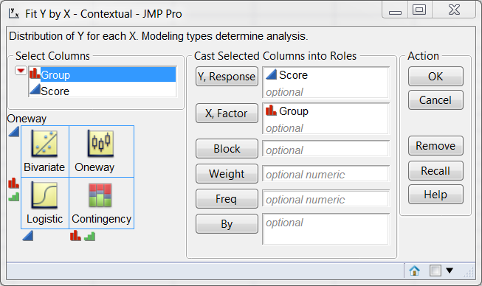Assign column with Y, Response button
Screen dimensions: 482x286
[x=227, y=77]
